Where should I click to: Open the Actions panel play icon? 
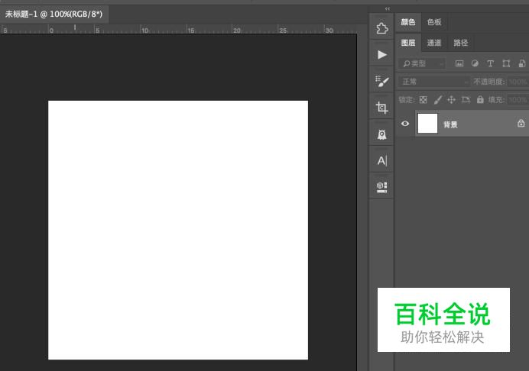click(x=382, y=55)
